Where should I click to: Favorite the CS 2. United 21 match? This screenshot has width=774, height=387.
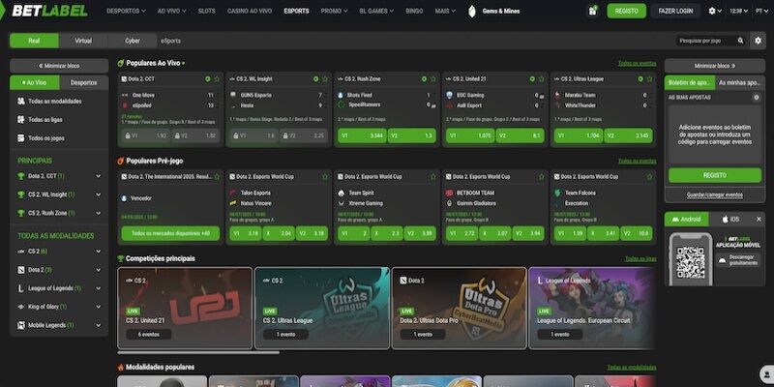[x=541, y=79]
